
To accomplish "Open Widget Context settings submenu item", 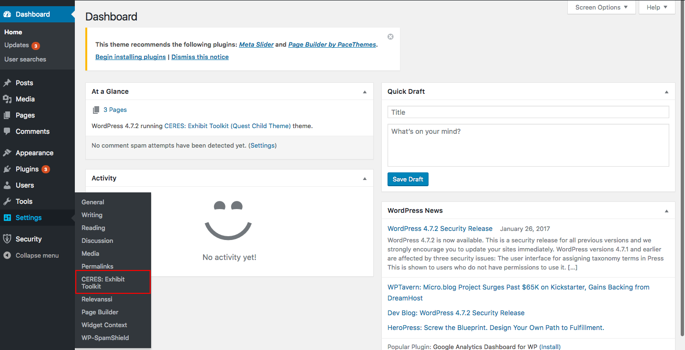I will [x=104, y=325].
